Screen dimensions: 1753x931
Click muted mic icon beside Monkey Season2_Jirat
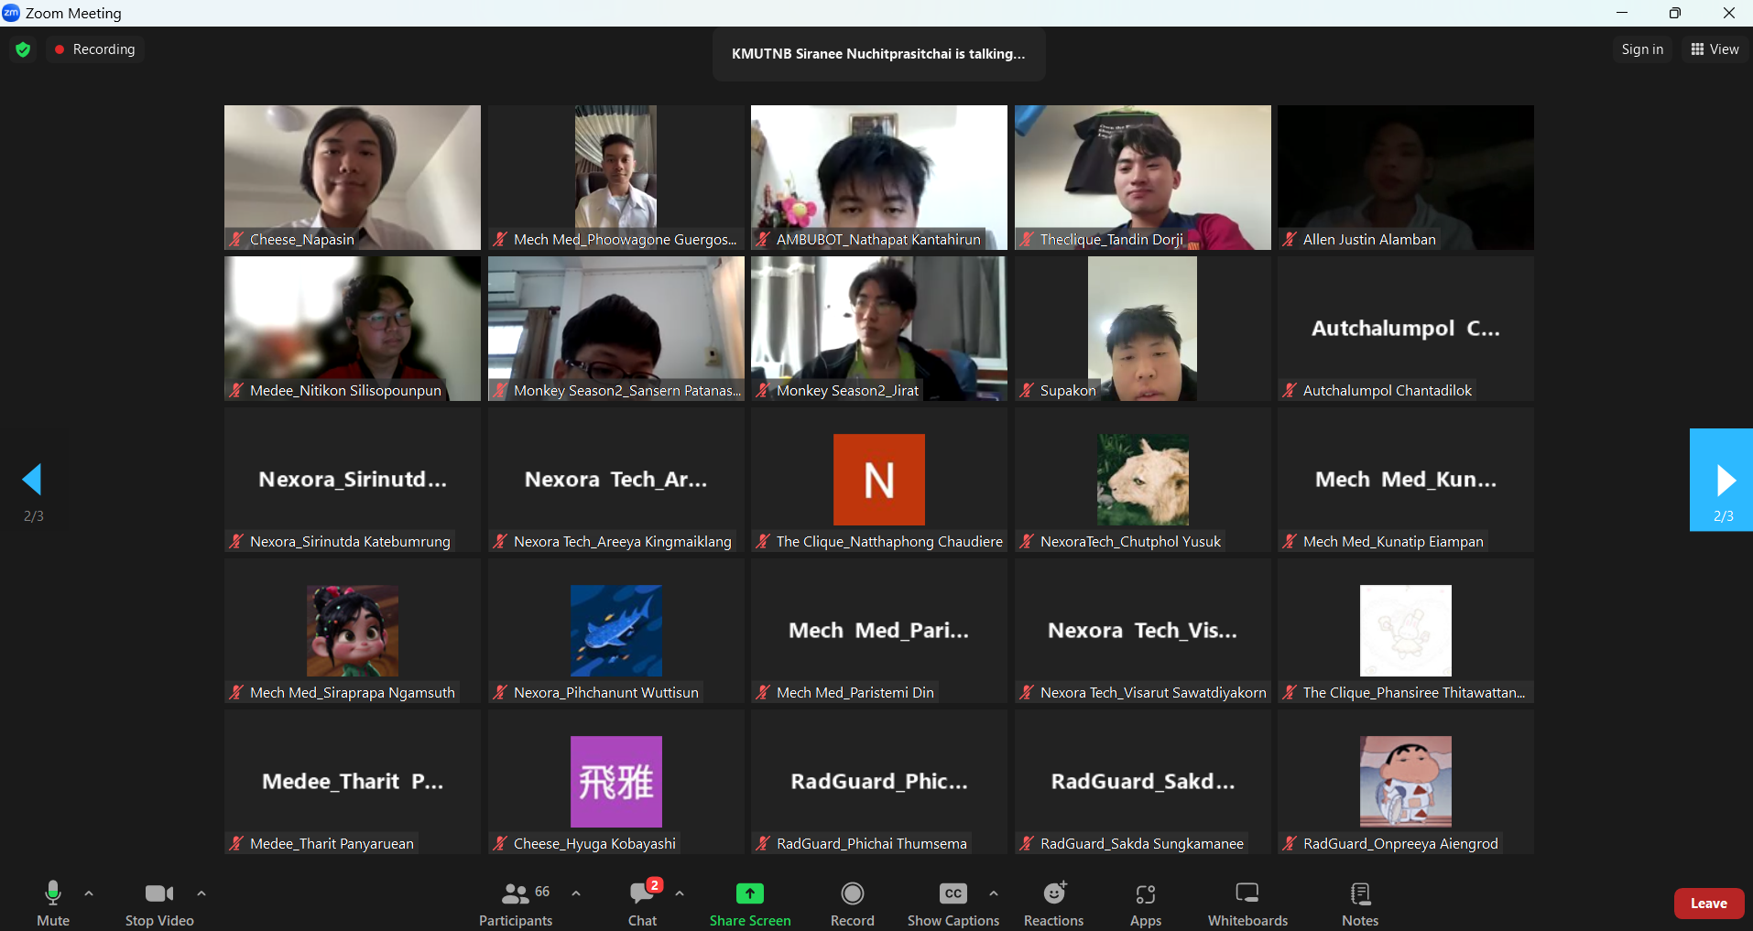763,391
